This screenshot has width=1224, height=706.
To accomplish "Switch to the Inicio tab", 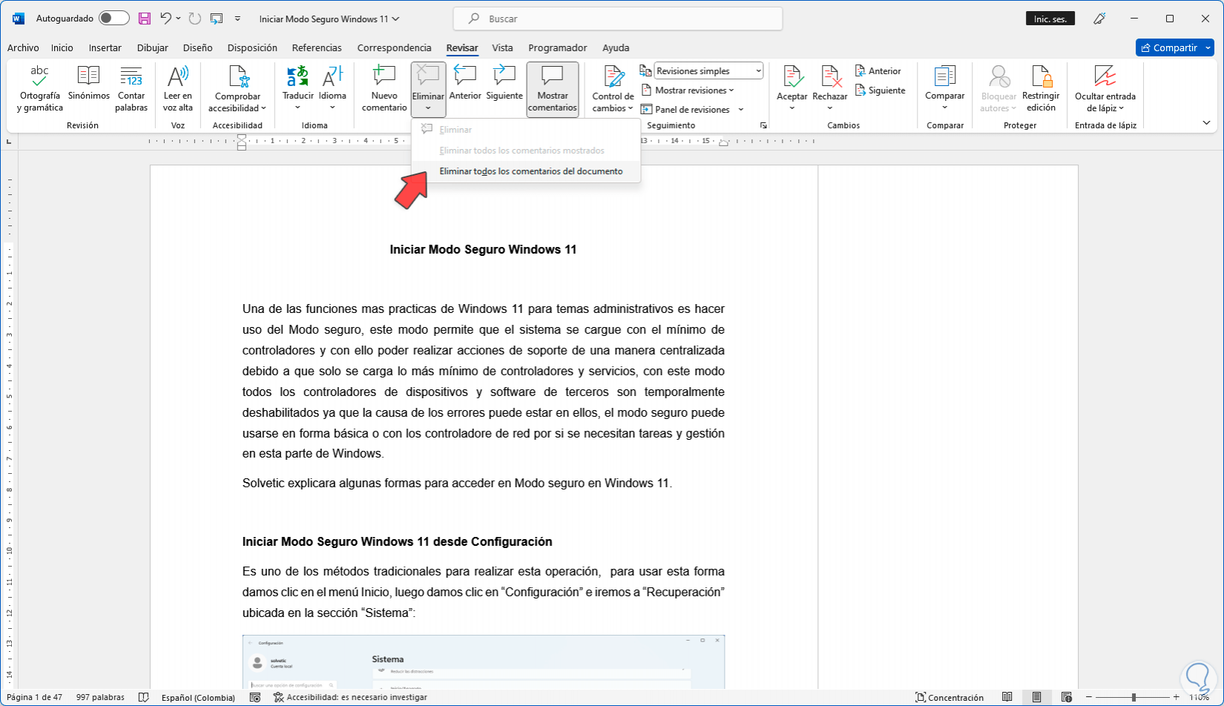I will (62, 47).
